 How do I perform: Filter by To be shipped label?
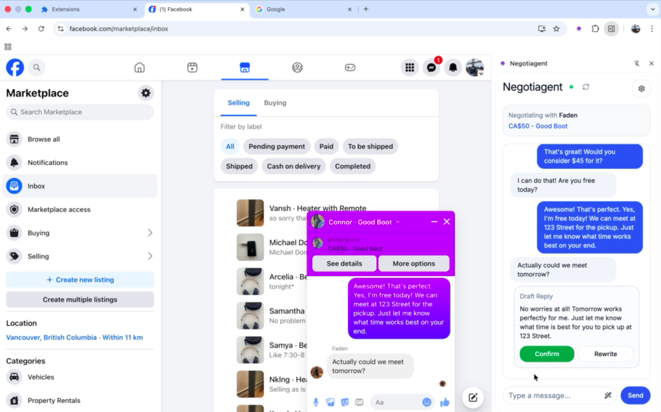coord(370,146)
